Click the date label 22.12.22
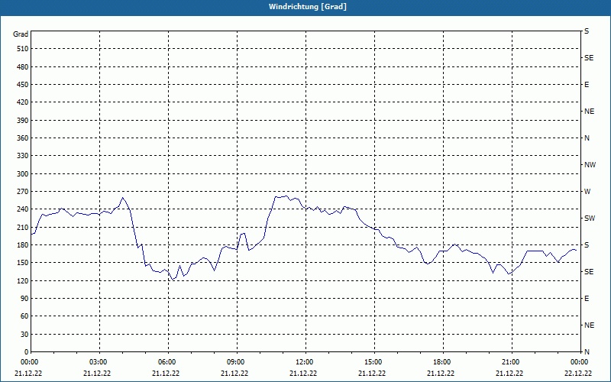The image size is (611, 382). pos(578,374)
